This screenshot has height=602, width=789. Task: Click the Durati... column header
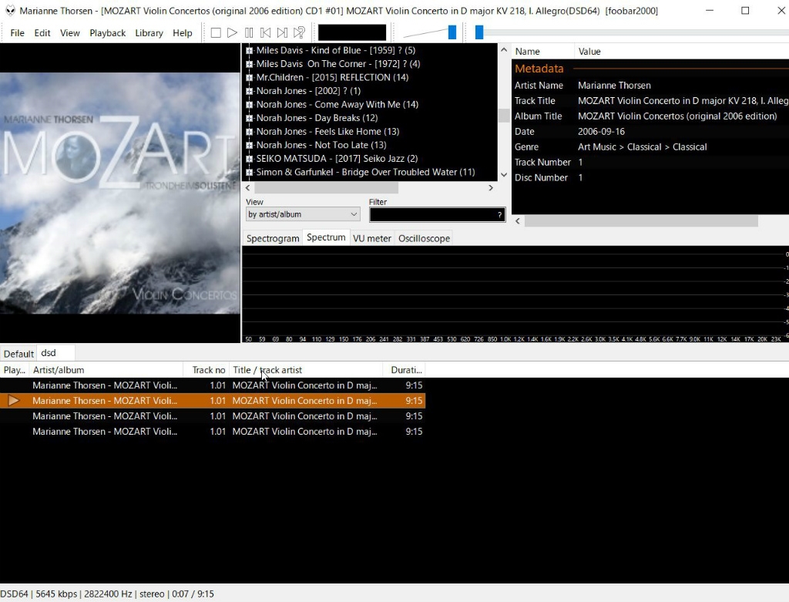404,370
